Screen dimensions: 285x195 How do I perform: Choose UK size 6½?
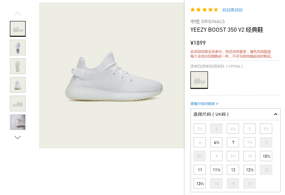coord(216,143)
